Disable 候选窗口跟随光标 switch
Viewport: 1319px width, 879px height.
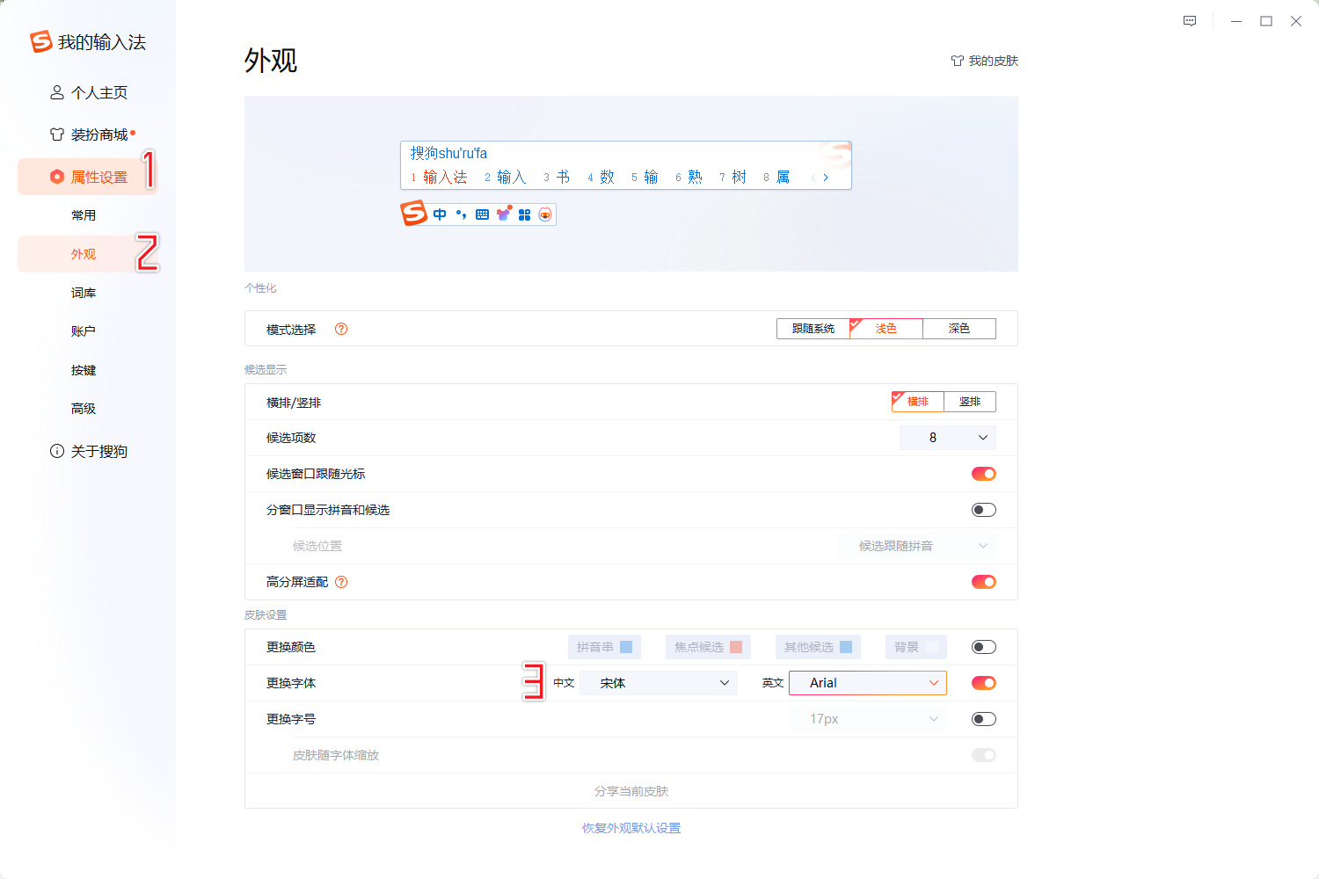[x=984, y=474]
